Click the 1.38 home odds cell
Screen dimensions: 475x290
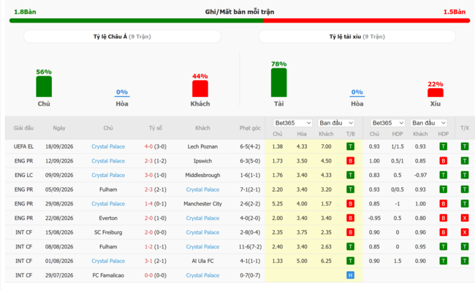[278, 146]
